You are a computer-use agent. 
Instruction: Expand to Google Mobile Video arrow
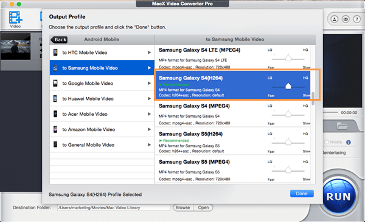point(149,83)
